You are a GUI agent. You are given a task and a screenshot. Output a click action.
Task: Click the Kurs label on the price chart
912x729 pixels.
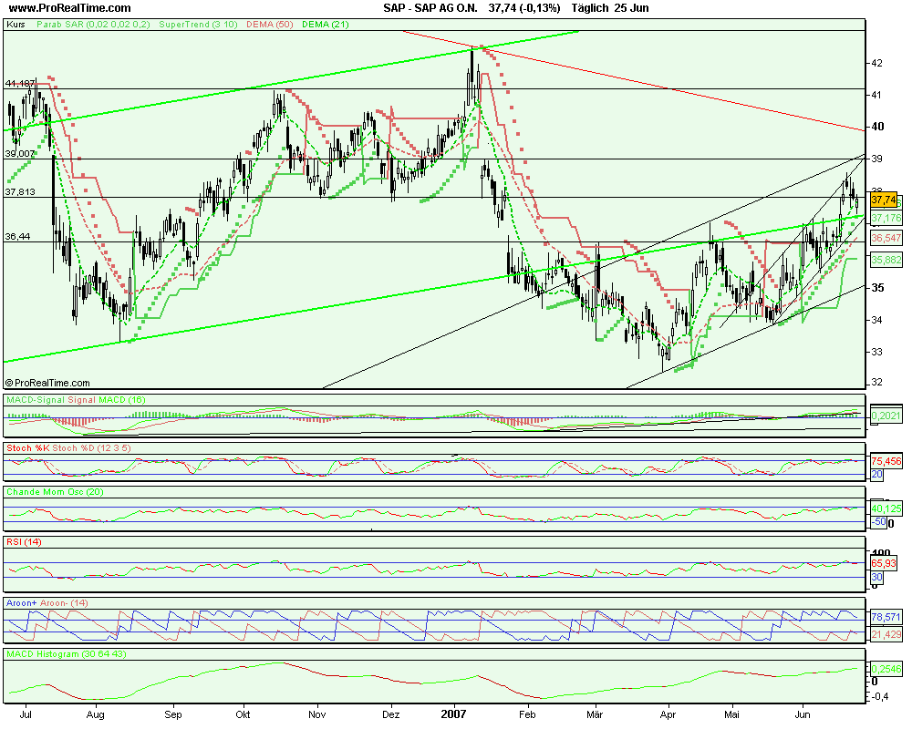[16, 26]
